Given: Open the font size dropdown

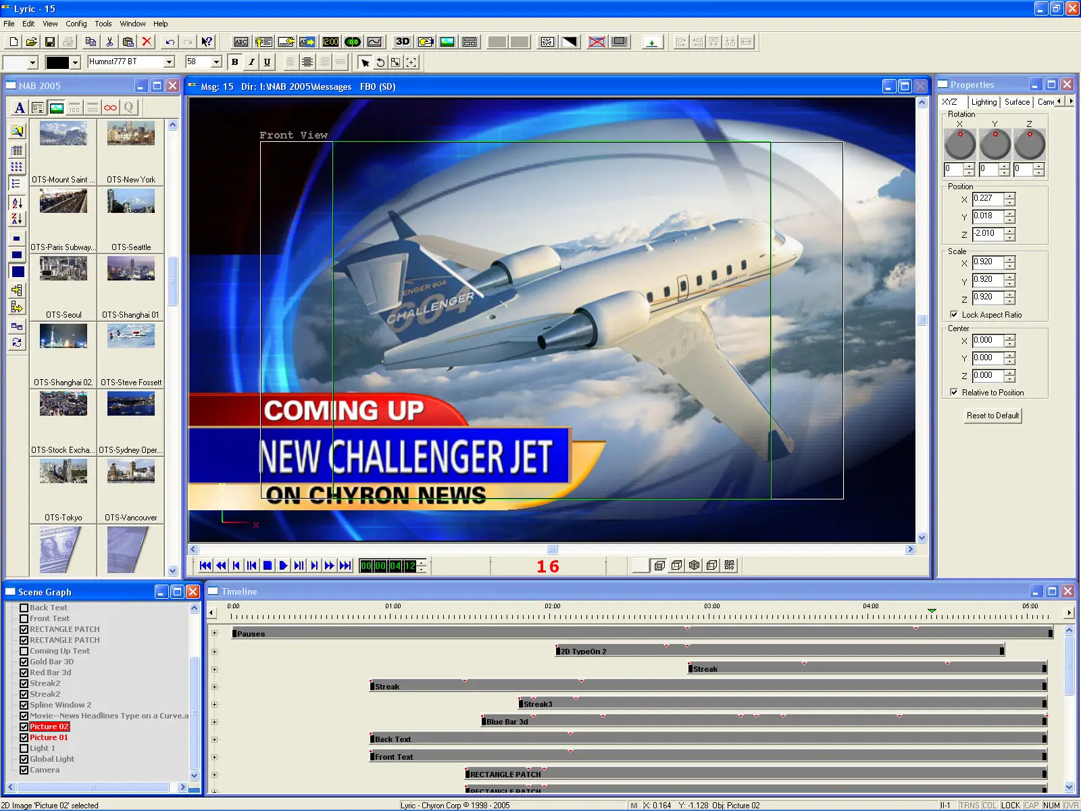Looking at the screenshot, I should click(x=216, y=62).
